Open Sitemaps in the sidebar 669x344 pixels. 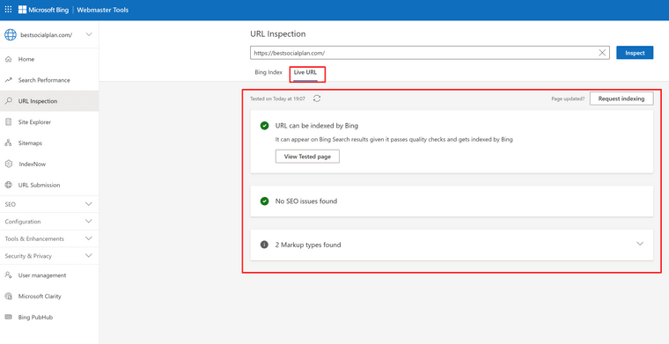click(49, 143)
